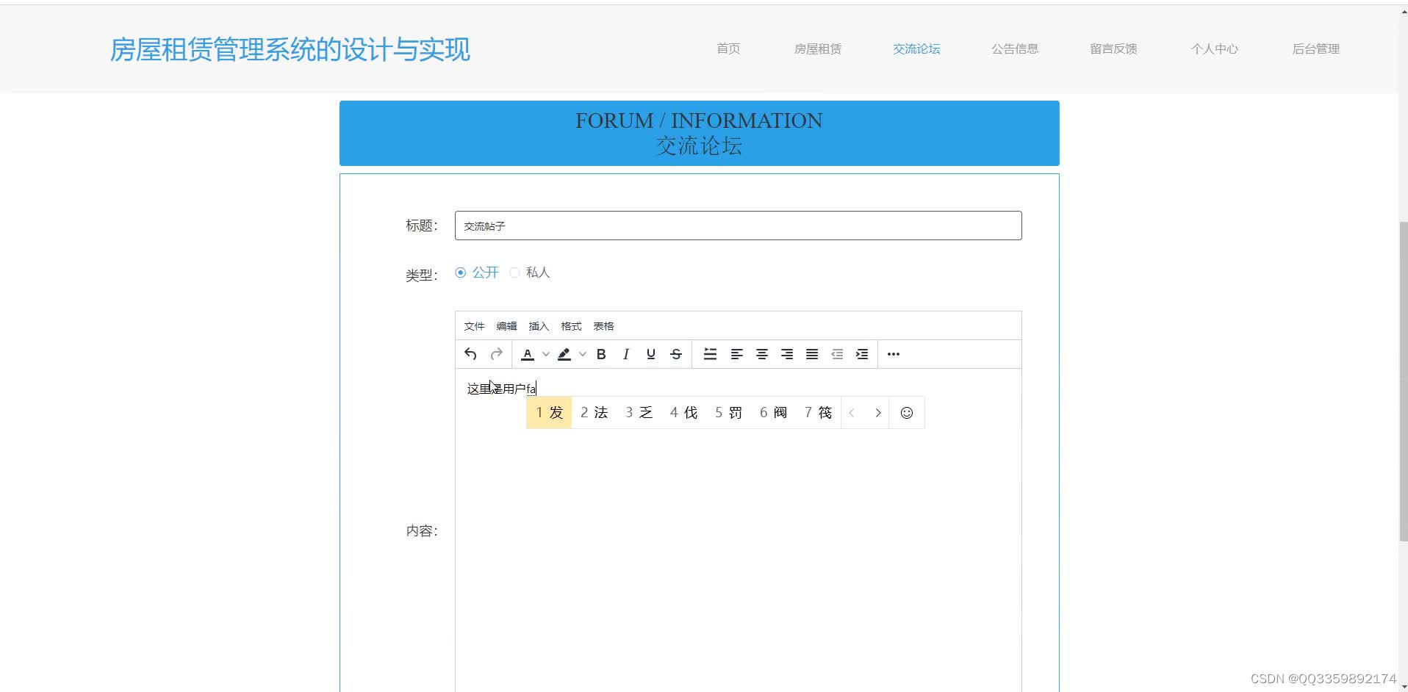Screen dimensions: 1408x692
Task: Open the 编辑 editor menu
Action: [x=506, y=326]
